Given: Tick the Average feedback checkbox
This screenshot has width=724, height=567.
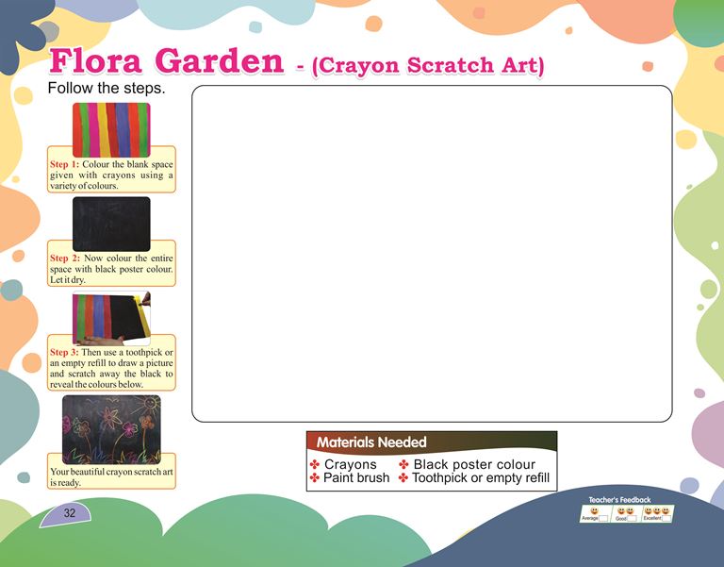Looking at the screenshot, I should pos(603,519).
